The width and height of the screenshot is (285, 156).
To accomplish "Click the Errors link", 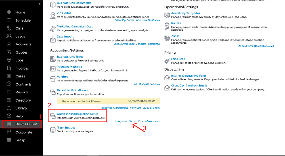I will (x=156, y=108).
